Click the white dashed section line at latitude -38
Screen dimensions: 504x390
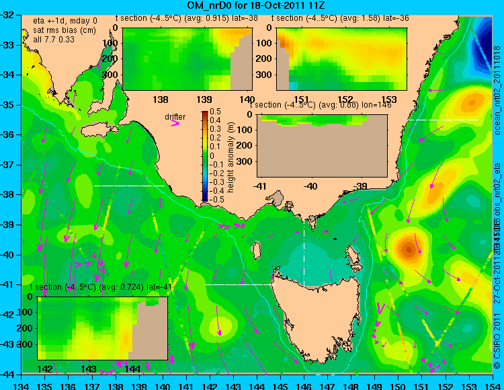[x=129, y=186]
